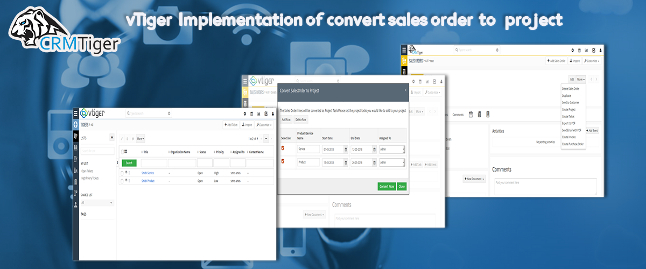This screenshot has height=269, width=646.
Task: Click green Close button in dialog
Action: tap(402, 186)
